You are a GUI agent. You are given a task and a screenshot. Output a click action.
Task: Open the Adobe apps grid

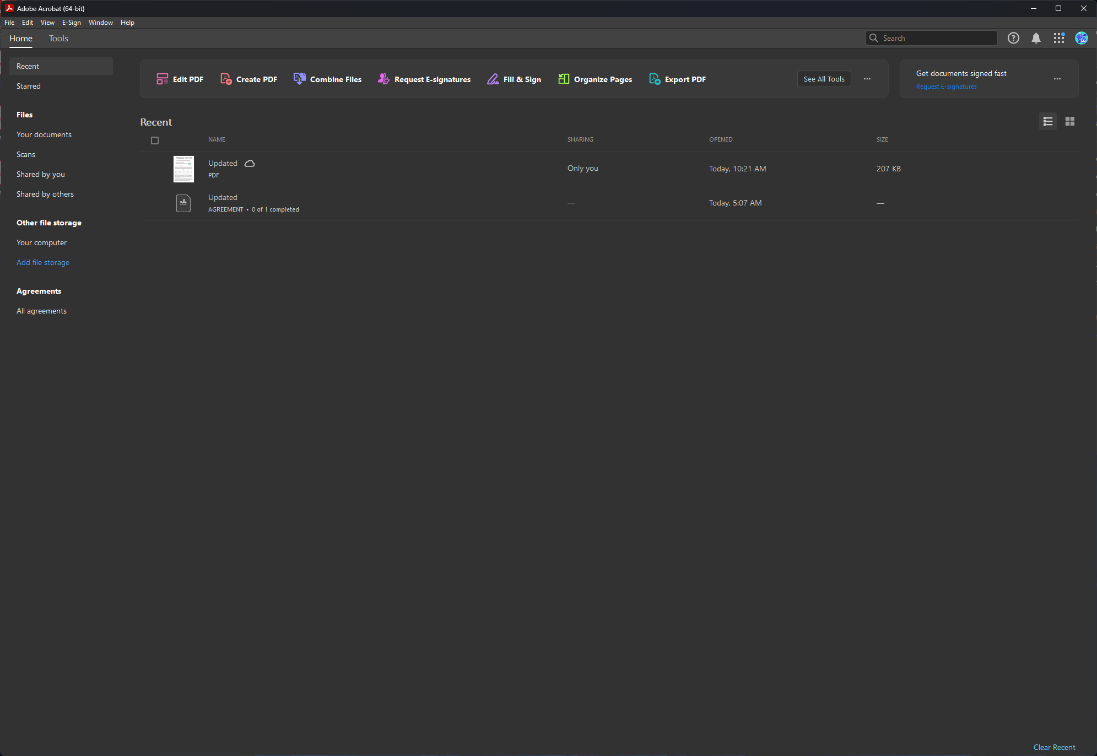pos(1058,38)
